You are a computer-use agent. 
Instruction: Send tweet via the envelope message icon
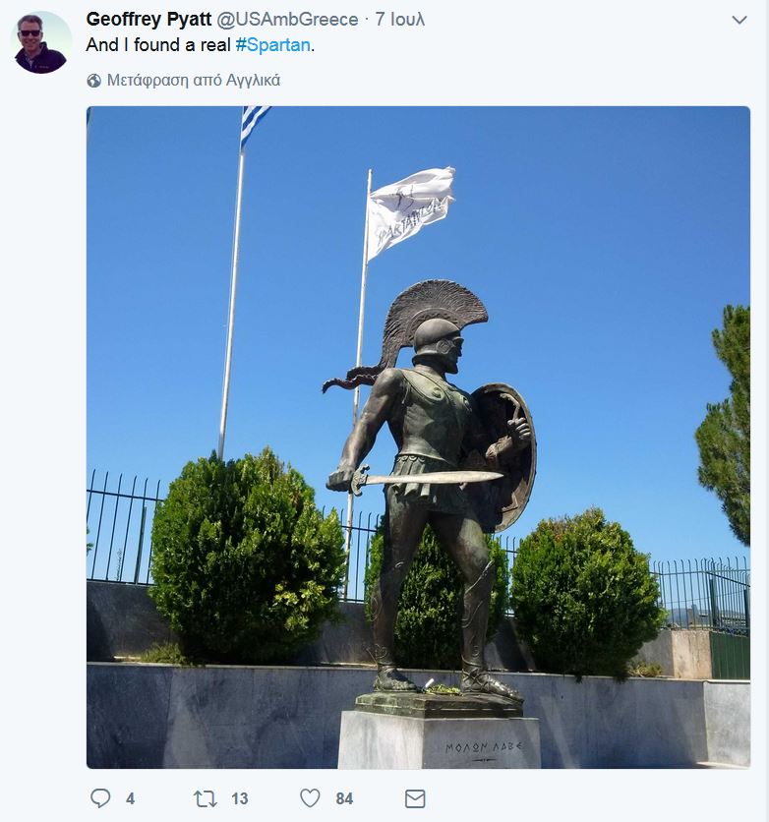tap(415, 798)
